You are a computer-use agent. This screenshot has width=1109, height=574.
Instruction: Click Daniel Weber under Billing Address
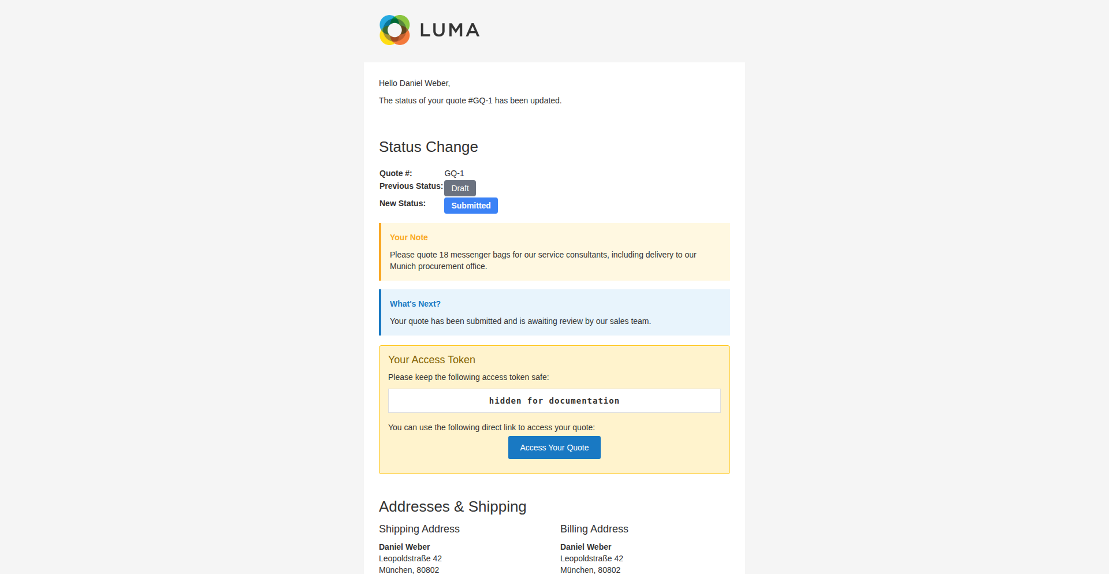click(x=586, y=547)
